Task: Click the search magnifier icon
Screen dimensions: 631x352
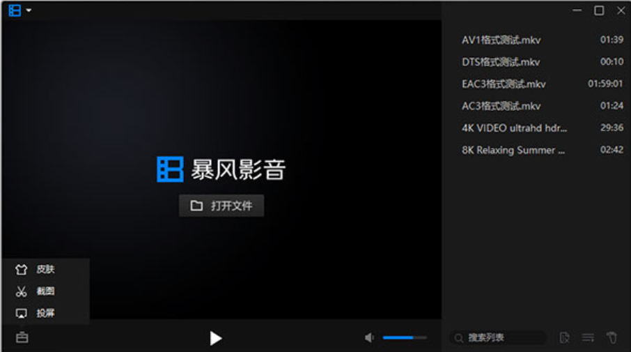Action: [459, 338]
